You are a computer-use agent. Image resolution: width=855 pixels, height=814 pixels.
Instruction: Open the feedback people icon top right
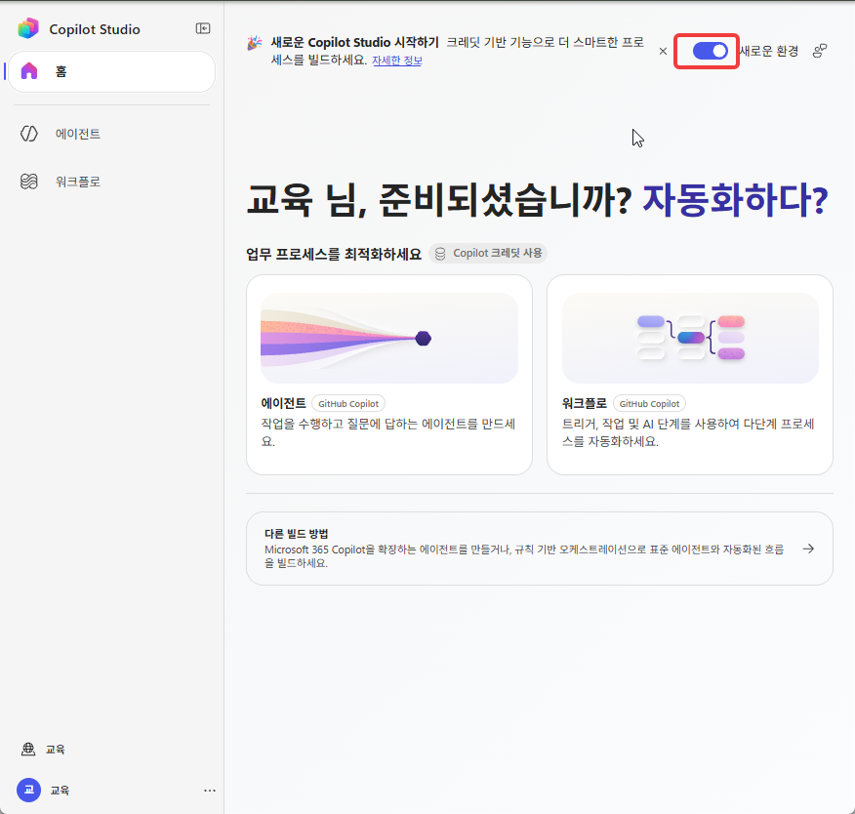point(820,51)
